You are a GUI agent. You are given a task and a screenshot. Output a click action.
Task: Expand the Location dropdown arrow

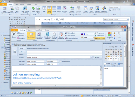click(x=91, y=57)
